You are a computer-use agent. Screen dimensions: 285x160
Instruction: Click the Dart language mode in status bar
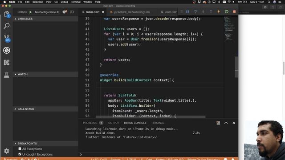click(x=149, y=159)
